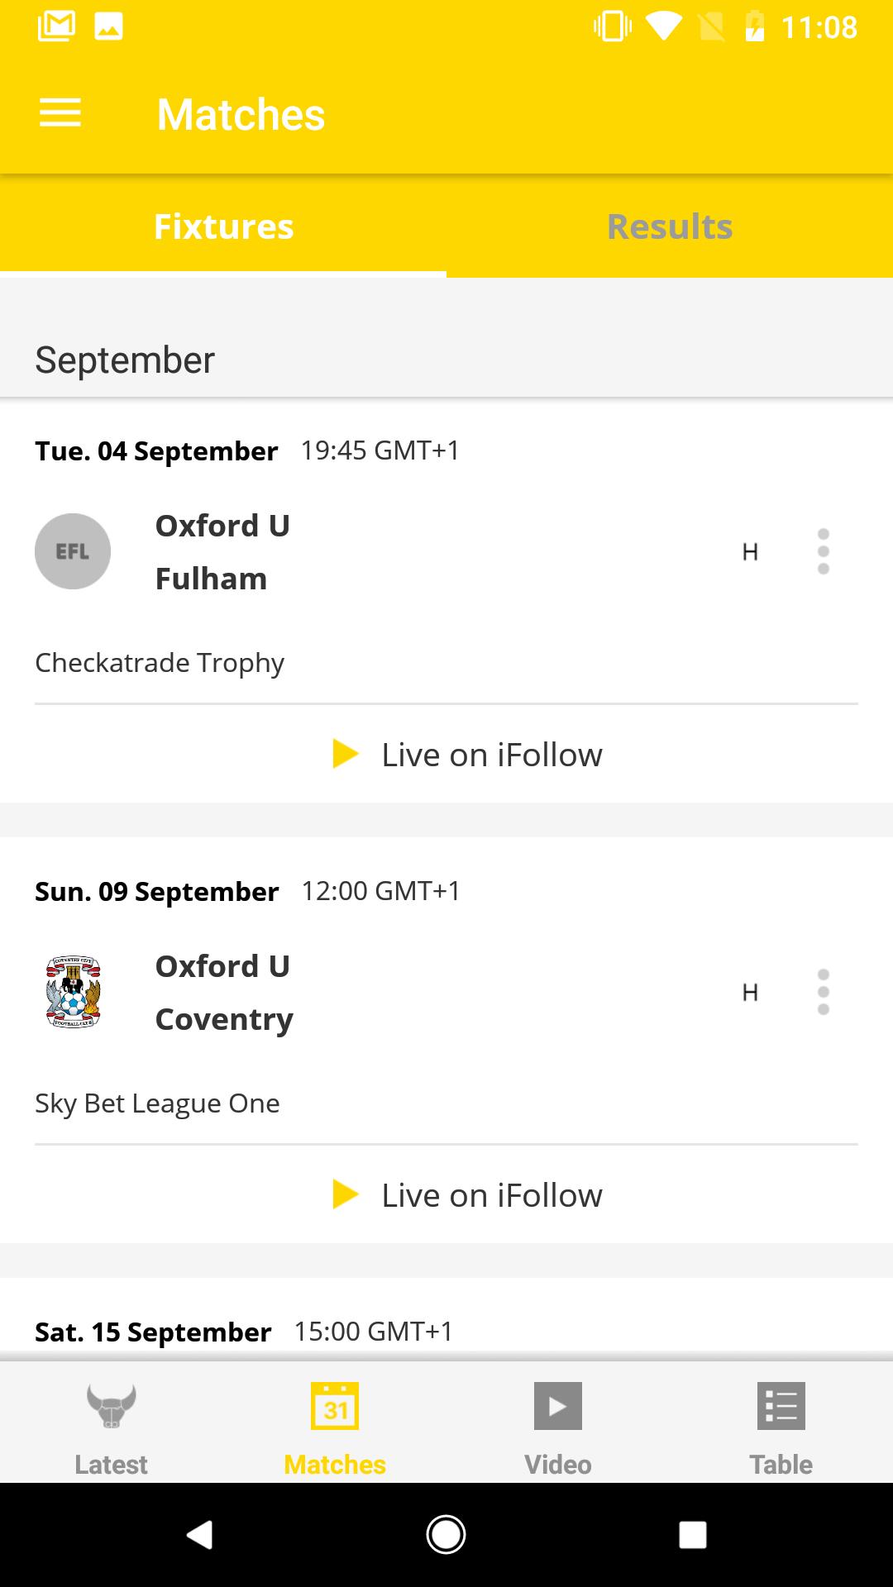Watch Fulham match Live on iFollow

(467, 755)
